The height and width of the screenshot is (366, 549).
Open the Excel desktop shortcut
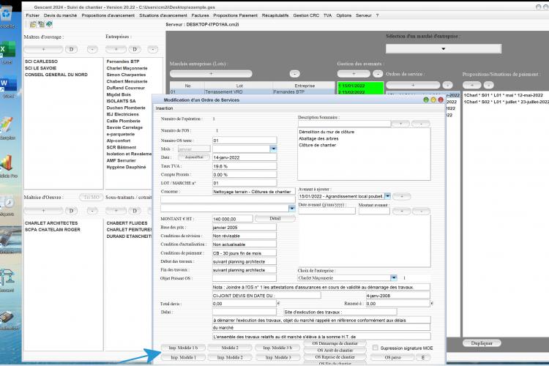tap(7, 53)
